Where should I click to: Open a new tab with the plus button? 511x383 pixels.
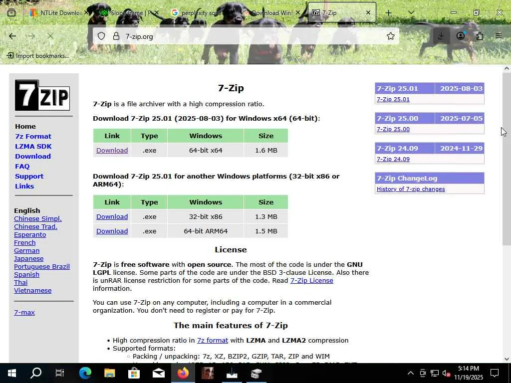click(388, 12)
